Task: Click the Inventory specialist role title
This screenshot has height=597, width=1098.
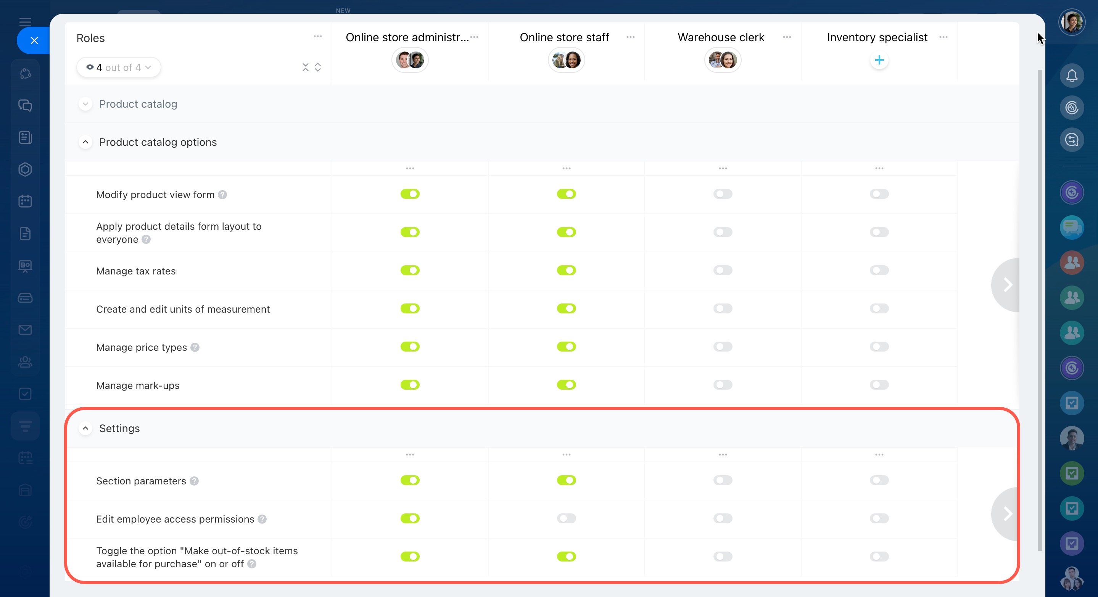Action: click(x=877, y=37)
